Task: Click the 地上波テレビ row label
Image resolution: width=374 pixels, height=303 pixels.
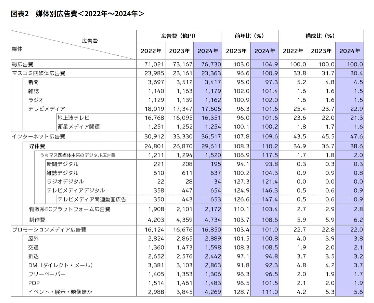Action: pyautogui.click(x=73, y=118)
